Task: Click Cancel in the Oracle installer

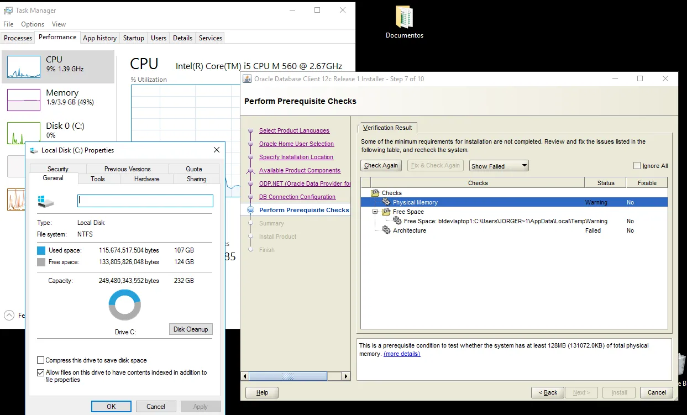Action: point(657,392)
